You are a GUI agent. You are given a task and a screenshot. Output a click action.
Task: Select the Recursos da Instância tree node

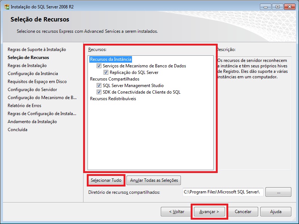[110, 59]
